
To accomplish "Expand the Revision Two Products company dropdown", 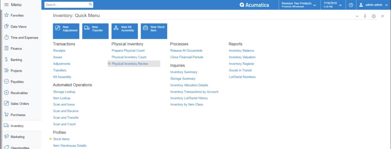I will click(299, 5).
